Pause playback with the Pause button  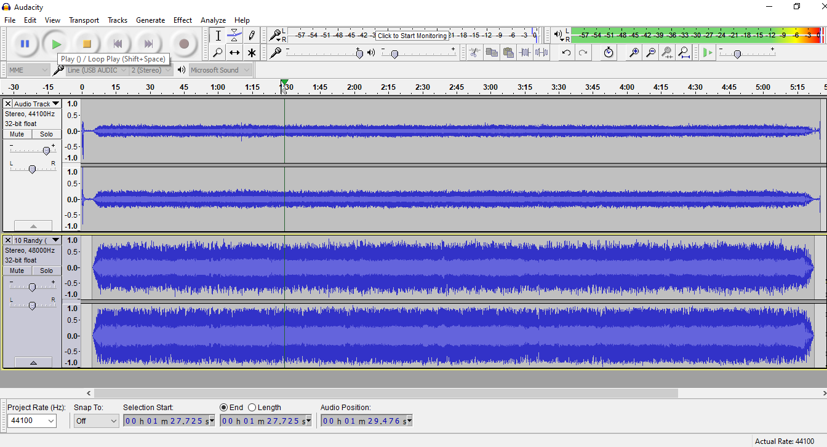(x=25, y=44)
